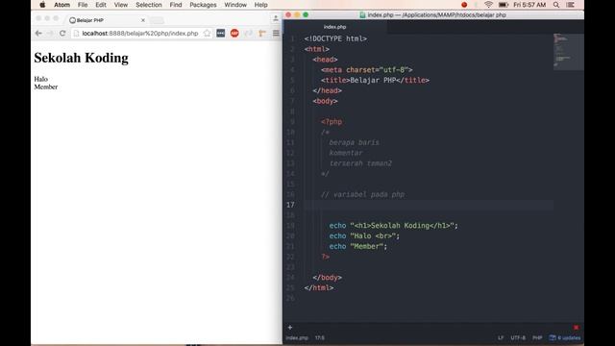This screenshot has height=346, width=615.
Task: Open the Notification Center icon
Action: 570,5
